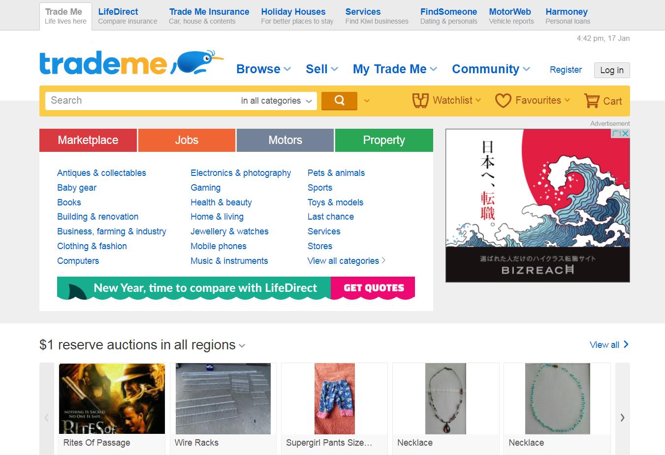
Task: Open Books category
Action: [69, 202]
